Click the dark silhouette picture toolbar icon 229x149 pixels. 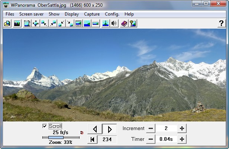coord(17,23)
